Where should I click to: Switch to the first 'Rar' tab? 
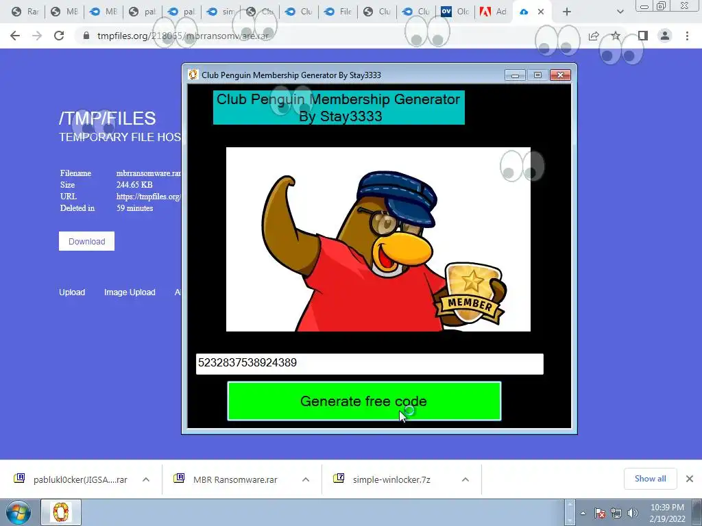click(25, 12)
